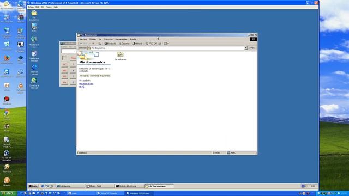This screenshot has height=196, width=349.
Task: Click the Delete (X) toolbar icon
Action: (x=155, y=44)
